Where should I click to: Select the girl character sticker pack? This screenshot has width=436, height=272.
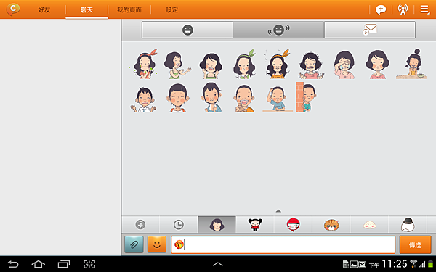tap(217, 224)
